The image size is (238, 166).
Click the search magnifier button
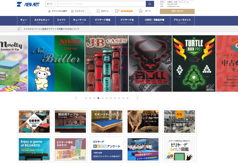click(x=150, y=4)
